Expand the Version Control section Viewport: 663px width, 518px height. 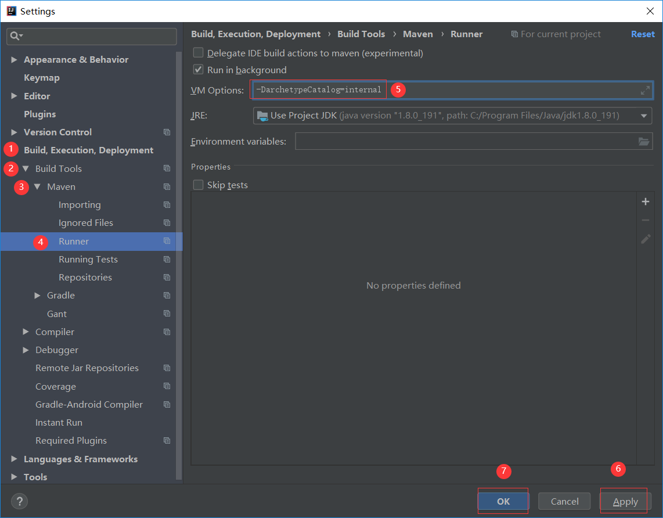tap(14, 132)
